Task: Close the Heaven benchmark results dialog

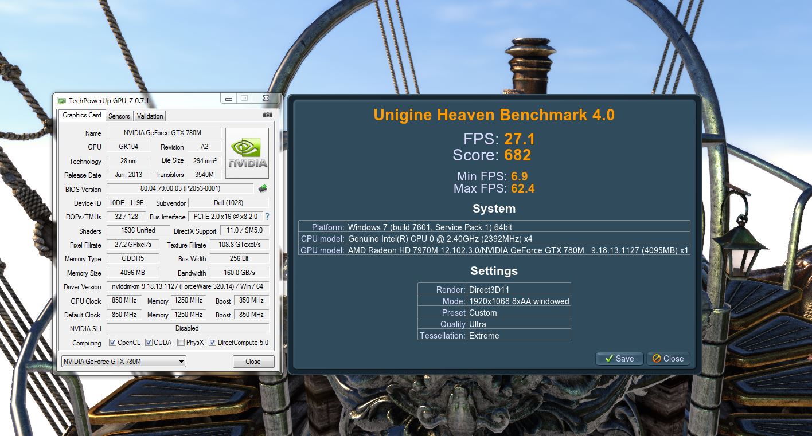Action: click(x=668, y=359)
